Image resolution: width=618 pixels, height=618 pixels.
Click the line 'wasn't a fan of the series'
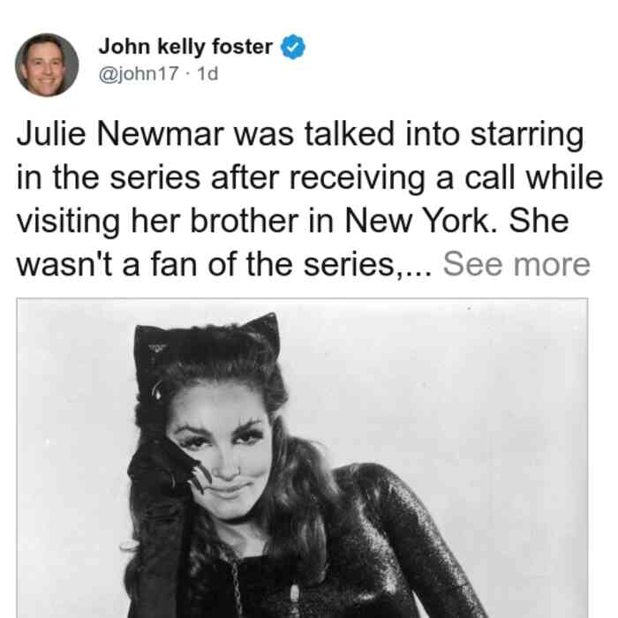224,264
